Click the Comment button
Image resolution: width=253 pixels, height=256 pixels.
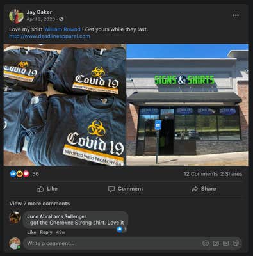click(126, 189)
